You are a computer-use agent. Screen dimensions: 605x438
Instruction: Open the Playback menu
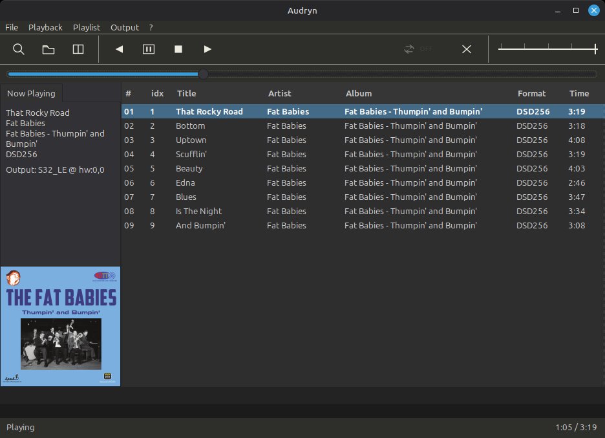click(x=45, y=27)
